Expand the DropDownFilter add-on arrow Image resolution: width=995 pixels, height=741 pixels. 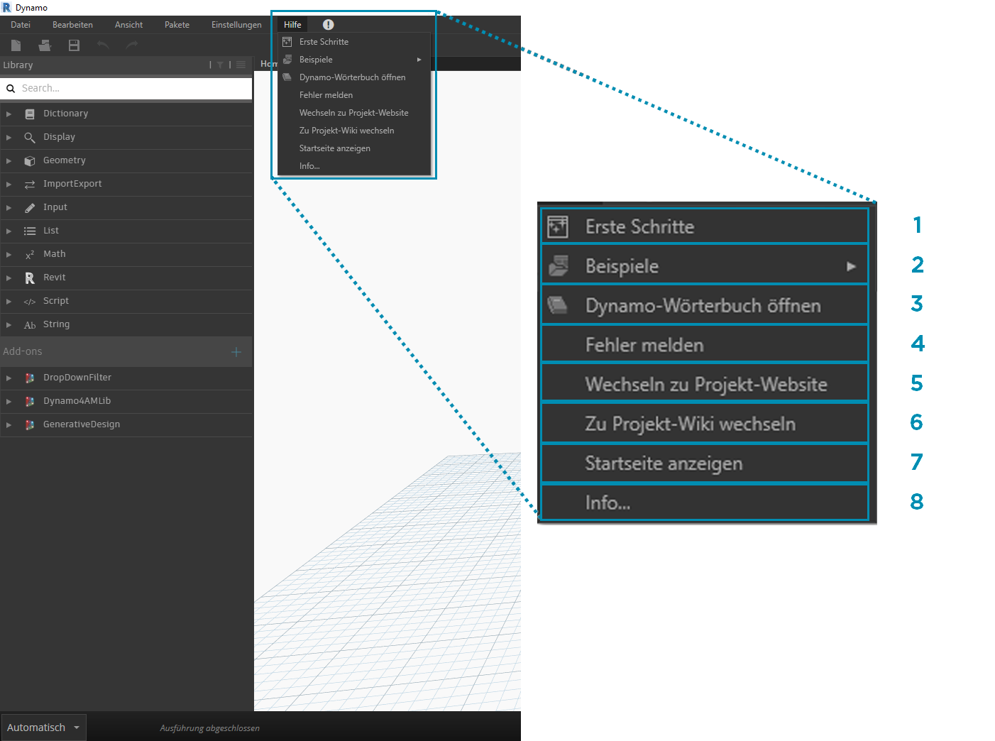9,378
